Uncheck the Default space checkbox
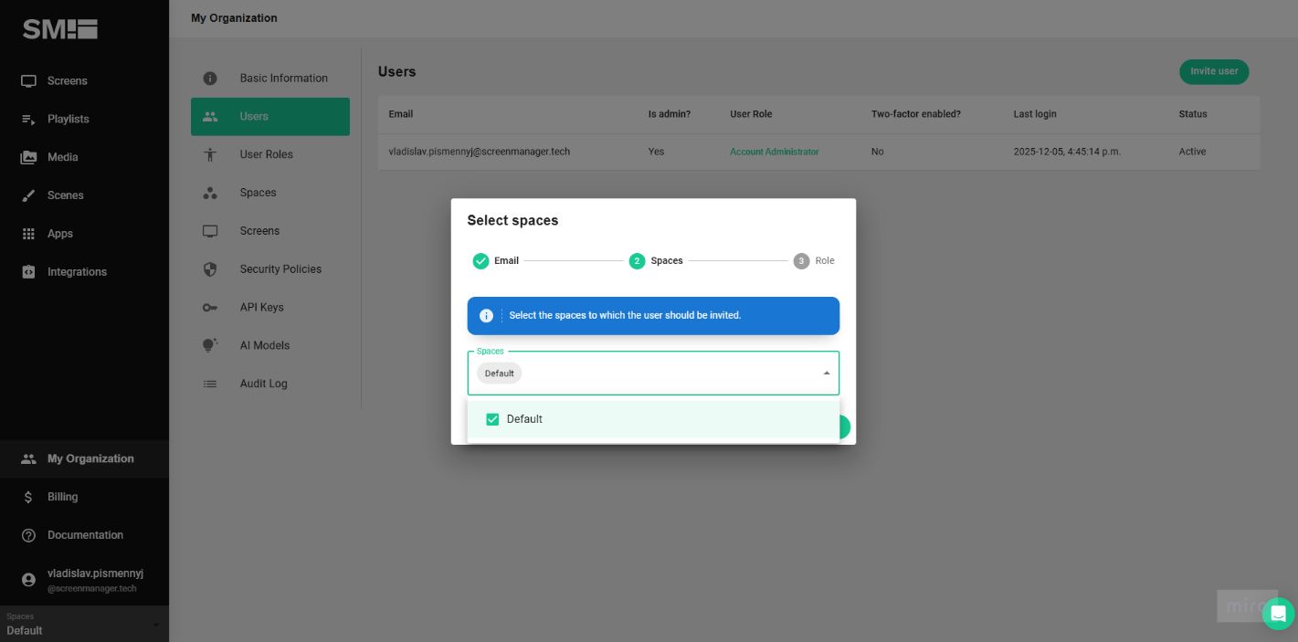 [x=492, y=419]
